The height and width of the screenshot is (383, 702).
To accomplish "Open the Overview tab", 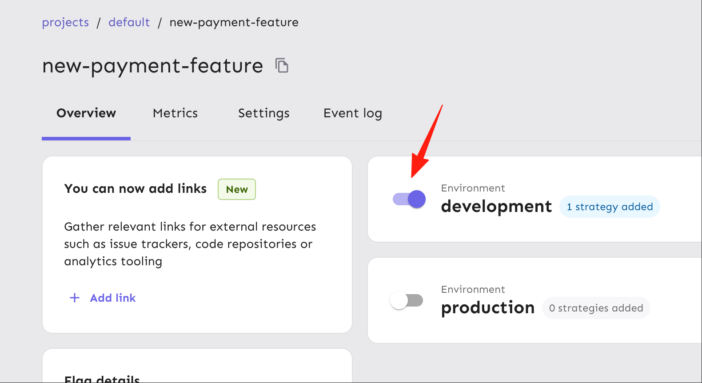I will (x=86, y=113).
